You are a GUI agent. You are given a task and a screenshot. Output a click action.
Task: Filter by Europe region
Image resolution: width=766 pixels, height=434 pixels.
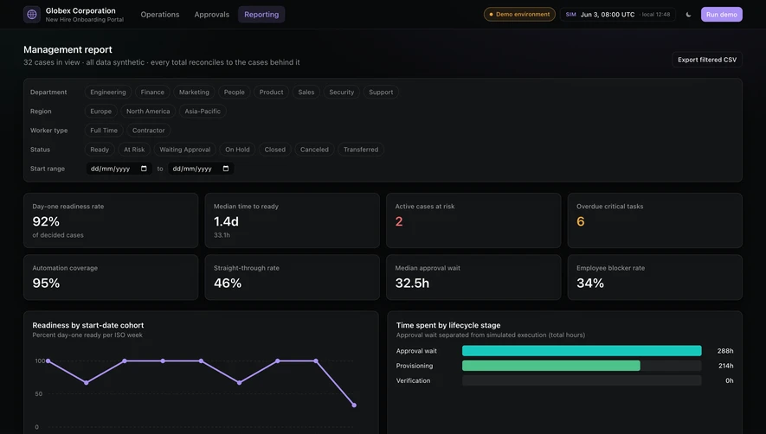pyautogui.click(x=100, y=111)
